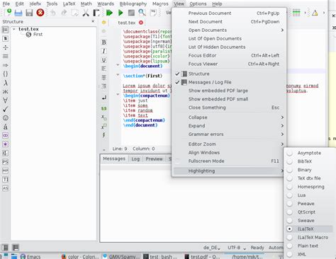Open favorites checkmark symbols panel
Image resolution: width=336 pixels, height=259 pixels.
point(6,109)
